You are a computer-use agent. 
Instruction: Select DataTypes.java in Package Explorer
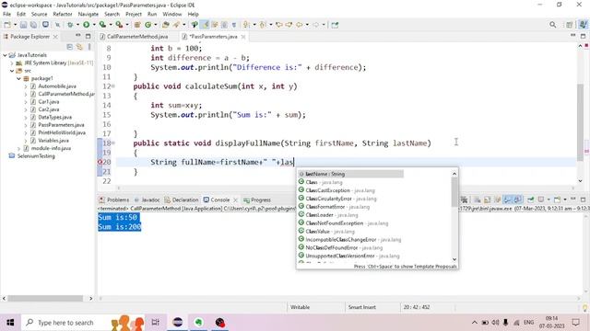pos(54,117)
